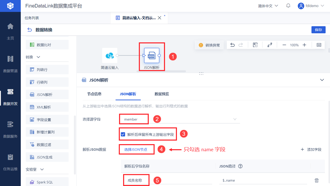Pick 新增计算列 operator from the list
The width and height of the screenshot is (330, 186).
(47, 132)
